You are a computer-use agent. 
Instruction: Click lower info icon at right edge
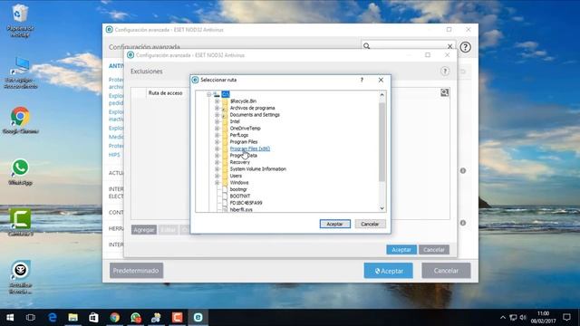point(463,223)
